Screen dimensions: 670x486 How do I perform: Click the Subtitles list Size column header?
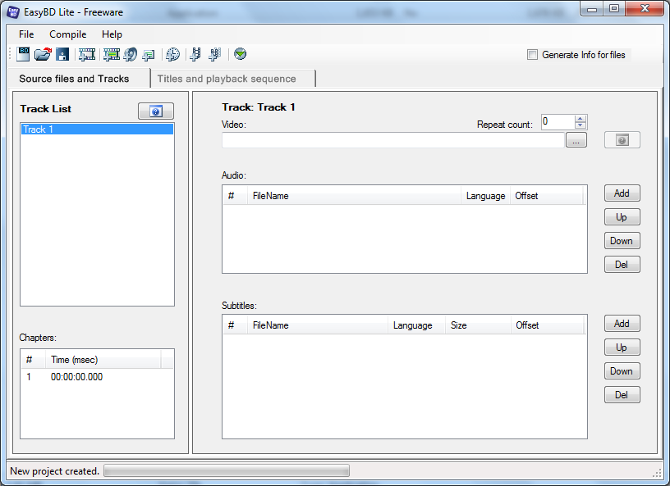pos(478,325)
